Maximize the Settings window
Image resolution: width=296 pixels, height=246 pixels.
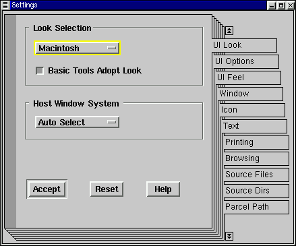(281, 5)
